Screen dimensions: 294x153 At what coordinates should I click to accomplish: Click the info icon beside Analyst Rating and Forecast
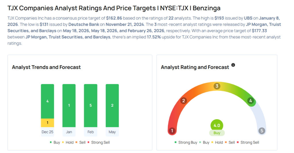tap(233, 65)
